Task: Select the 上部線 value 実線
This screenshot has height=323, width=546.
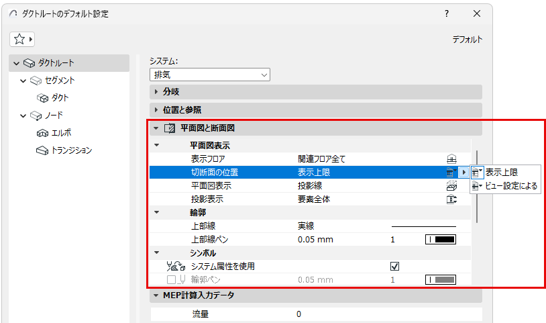Action: point(306,226)
